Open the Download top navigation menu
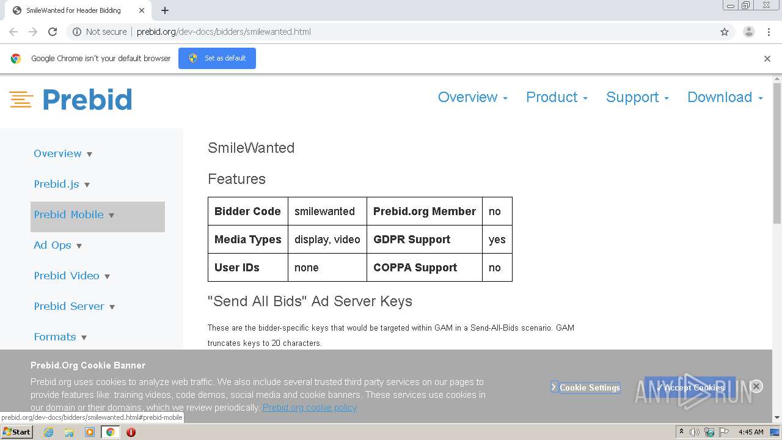 click(x=725, y=97)
